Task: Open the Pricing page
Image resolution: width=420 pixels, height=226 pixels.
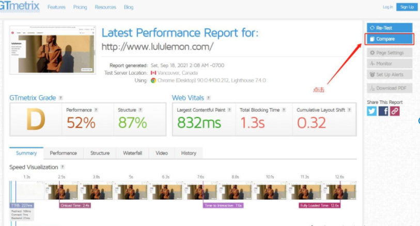Action: coord(80,7)
